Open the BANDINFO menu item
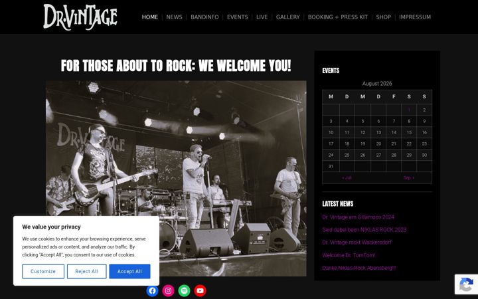The height and width of the screenshot is (299, 478). tap(204, 17)
